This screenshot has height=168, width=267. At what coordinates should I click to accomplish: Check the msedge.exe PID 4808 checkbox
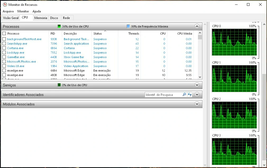[4, 75]
